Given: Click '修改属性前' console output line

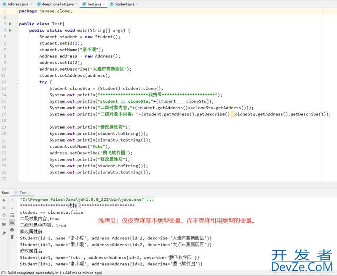Looking at the screenshot, I should (31, 231).
